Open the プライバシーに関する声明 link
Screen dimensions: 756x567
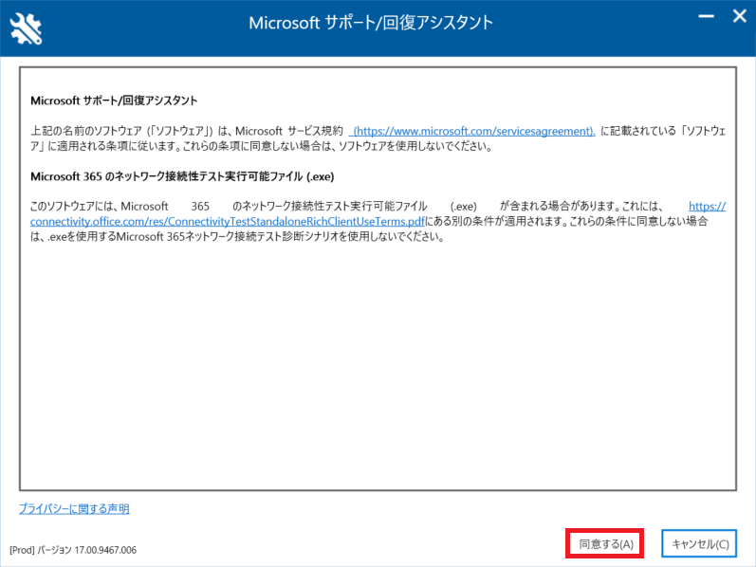(x=74, y=508)
